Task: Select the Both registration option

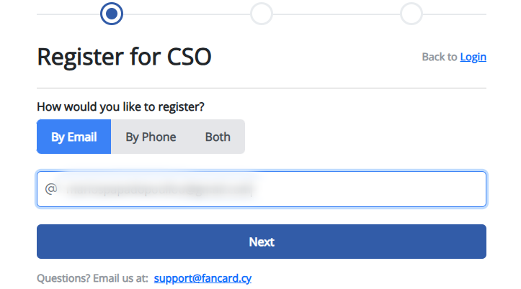Action: (x=218, y=137)
